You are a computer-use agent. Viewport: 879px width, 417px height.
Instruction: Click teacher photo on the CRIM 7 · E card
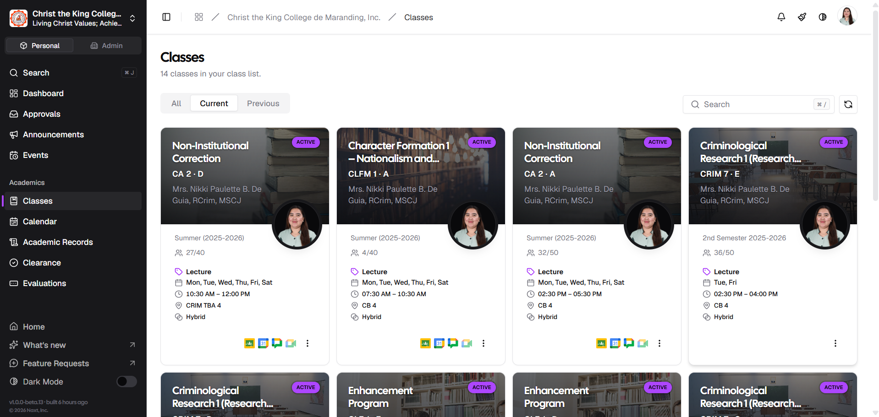825,225
